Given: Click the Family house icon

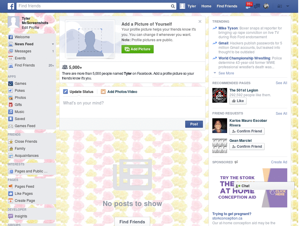Looking at the screenshot, I should (x=11, y=149).
